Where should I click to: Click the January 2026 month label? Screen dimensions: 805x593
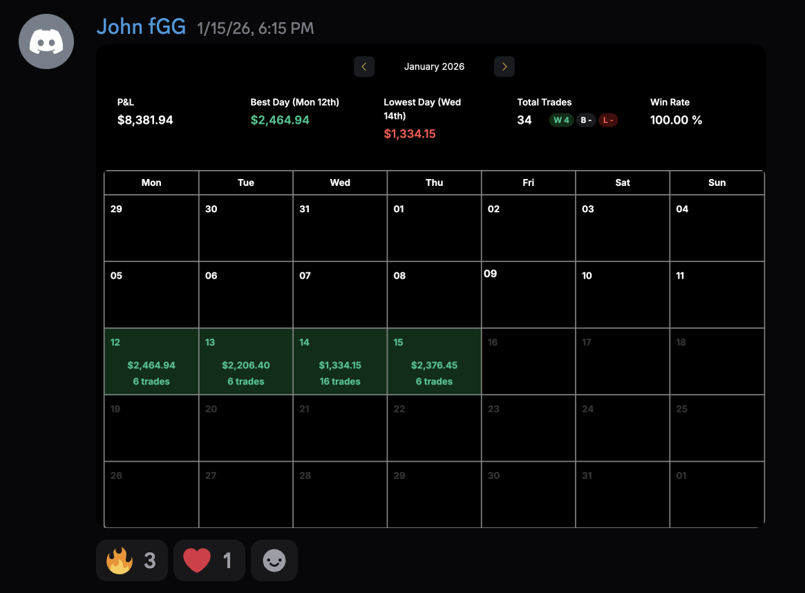tap(434, 67)
